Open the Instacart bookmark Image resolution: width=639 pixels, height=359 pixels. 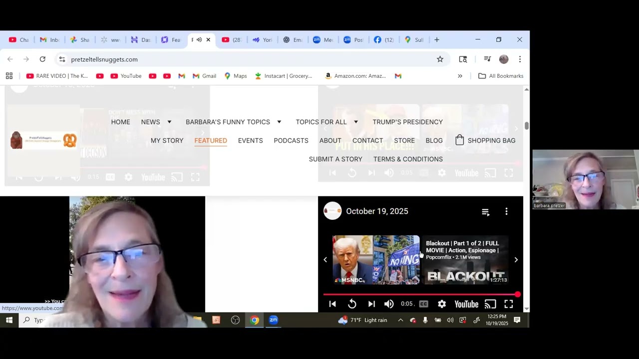click(x=284, y=76)
